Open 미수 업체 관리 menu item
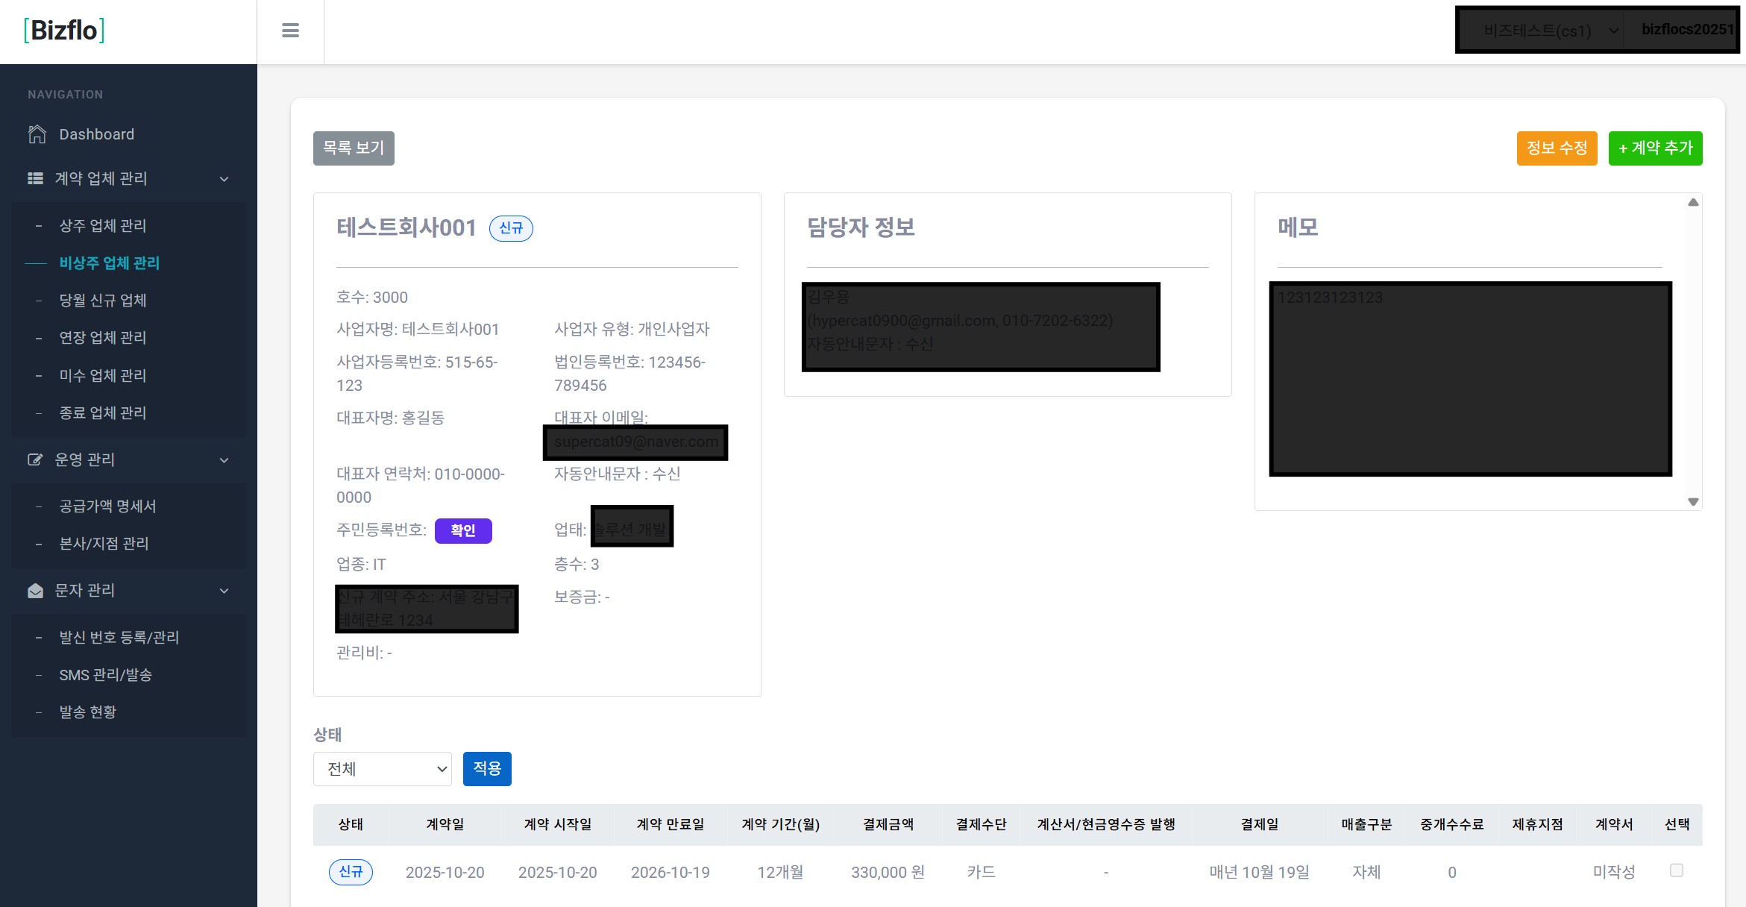Image resolution: width=1746 pixels, height=907 pixels. (103, 375)
